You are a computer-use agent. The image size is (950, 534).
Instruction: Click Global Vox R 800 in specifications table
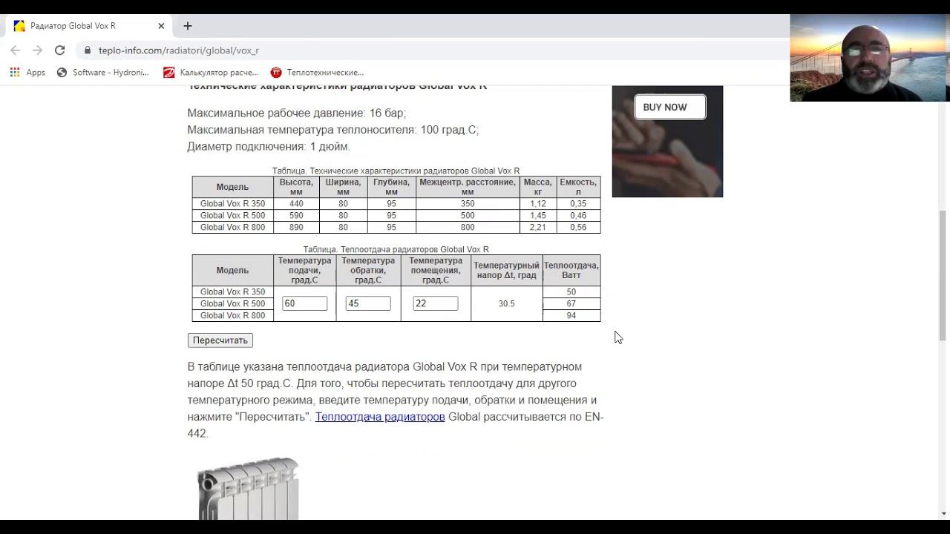[x=232, y=228]
